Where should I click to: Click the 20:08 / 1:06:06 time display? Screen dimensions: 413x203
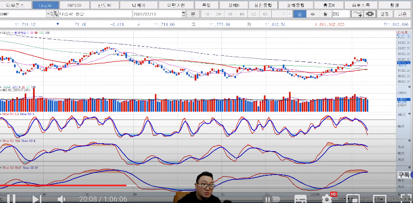click(x=103, y=199)
